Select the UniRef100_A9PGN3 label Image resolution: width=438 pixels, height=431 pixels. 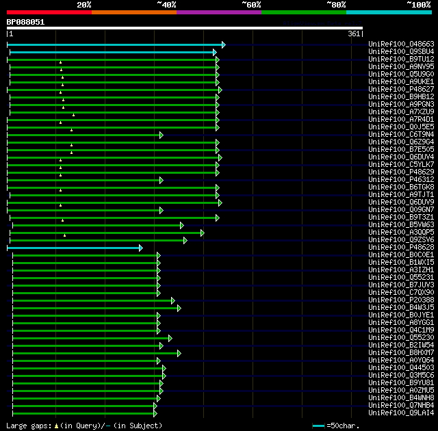click(401, 104)
